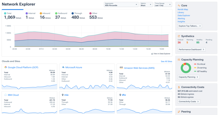Click the Other 553 Gbits/s value
Image resolution: width=219 pixels, height=115 pixels.
[x=96, y=17]
